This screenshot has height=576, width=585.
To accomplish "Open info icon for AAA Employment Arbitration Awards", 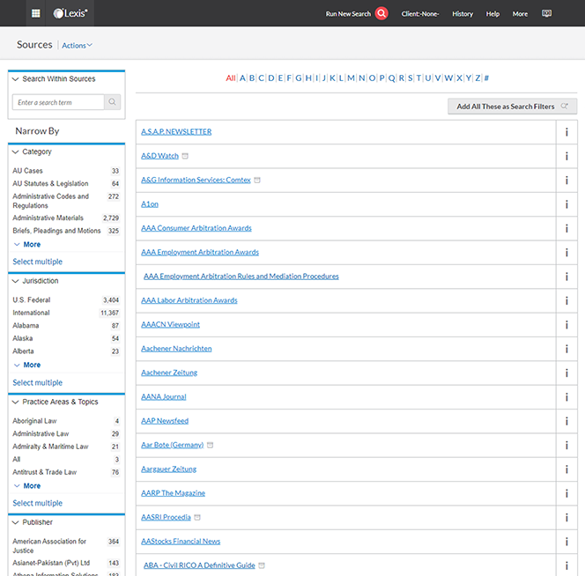I will [x=566, y=253].
